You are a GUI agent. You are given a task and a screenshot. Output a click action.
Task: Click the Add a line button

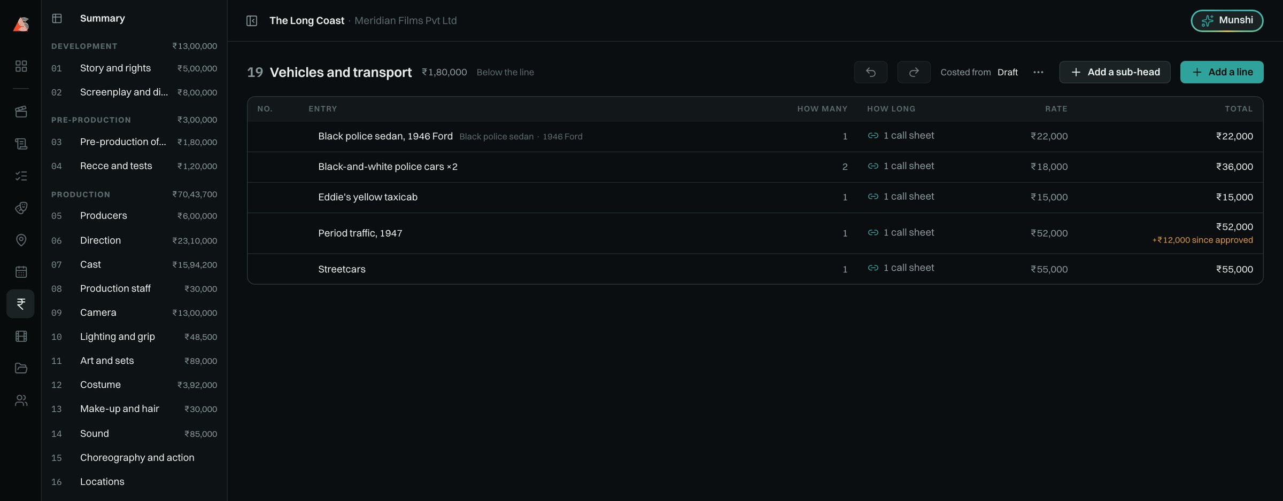click(x=1222, y=72)
